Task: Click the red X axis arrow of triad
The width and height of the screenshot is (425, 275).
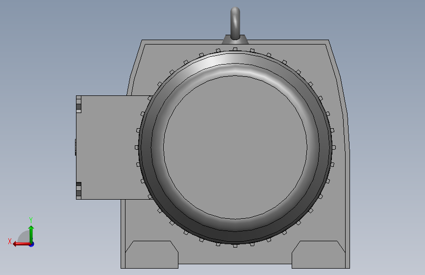Action: coord(22,244)
